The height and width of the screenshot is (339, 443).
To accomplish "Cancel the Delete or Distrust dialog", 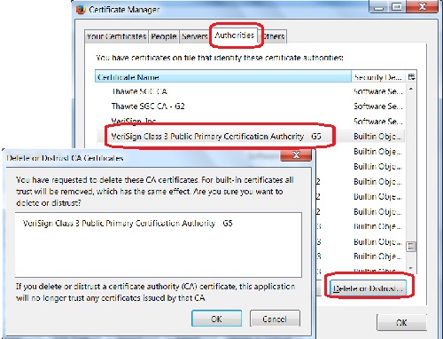I will click(x=275, y=319).
